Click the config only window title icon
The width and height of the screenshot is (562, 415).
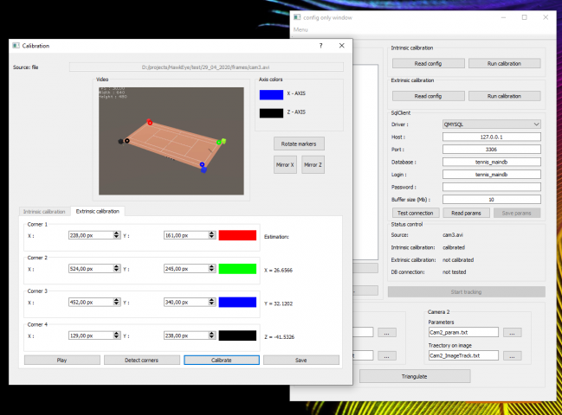pos(297,17)
